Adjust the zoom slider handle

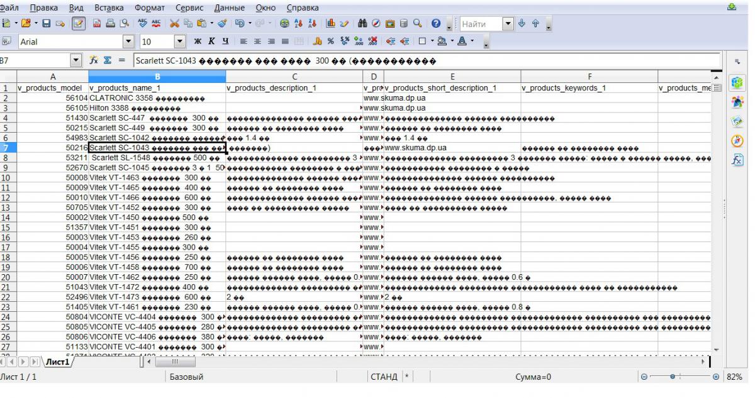[x=673, y=377]
